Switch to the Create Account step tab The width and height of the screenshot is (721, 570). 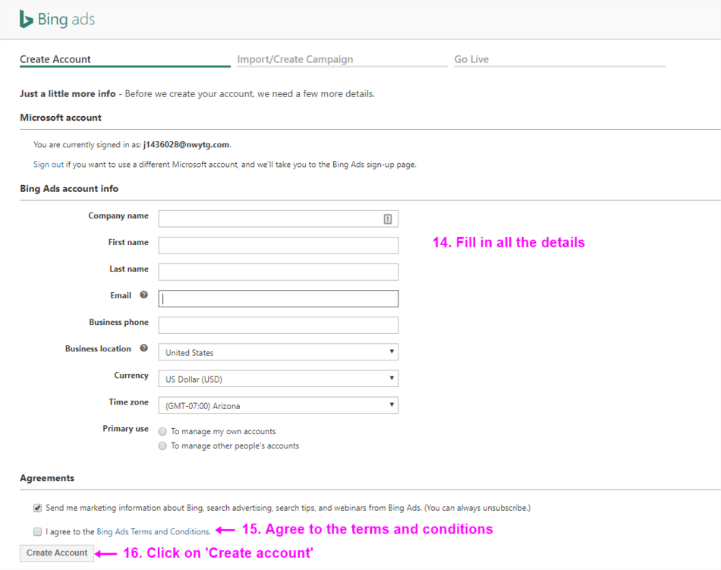coord(55,59)
